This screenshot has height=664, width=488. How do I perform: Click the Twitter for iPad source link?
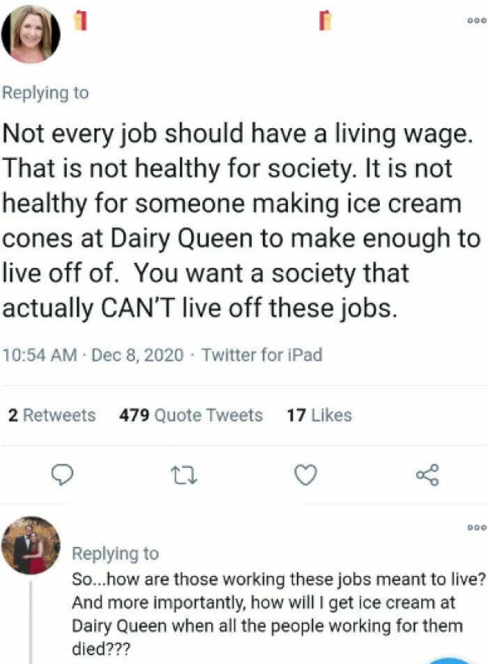(x=262, y=355)
